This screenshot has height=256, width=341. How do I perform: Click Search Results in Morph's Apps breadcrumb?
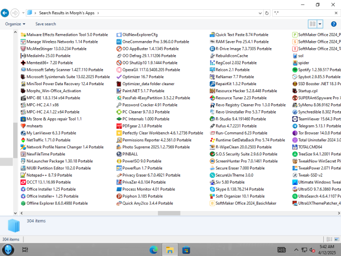67,13
